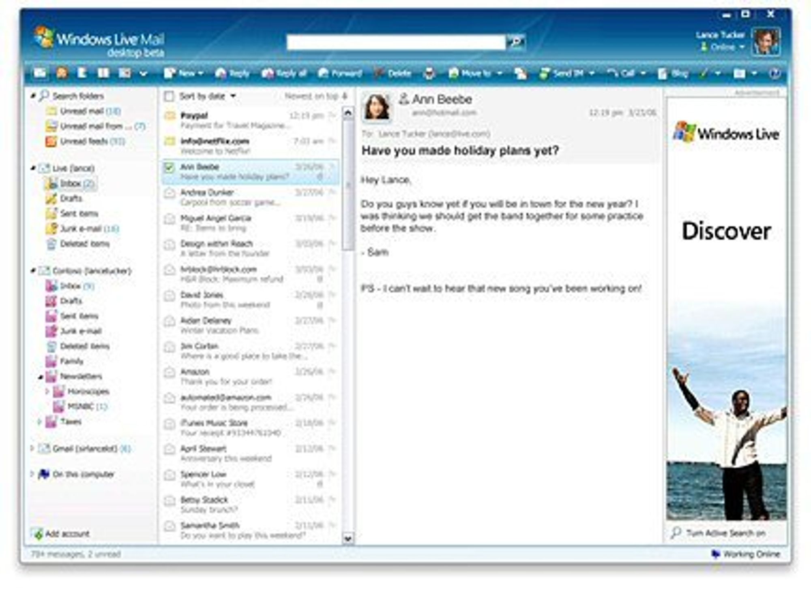
Task: Click the copy-to-folder icon after Move to
Action: (521, 73)
